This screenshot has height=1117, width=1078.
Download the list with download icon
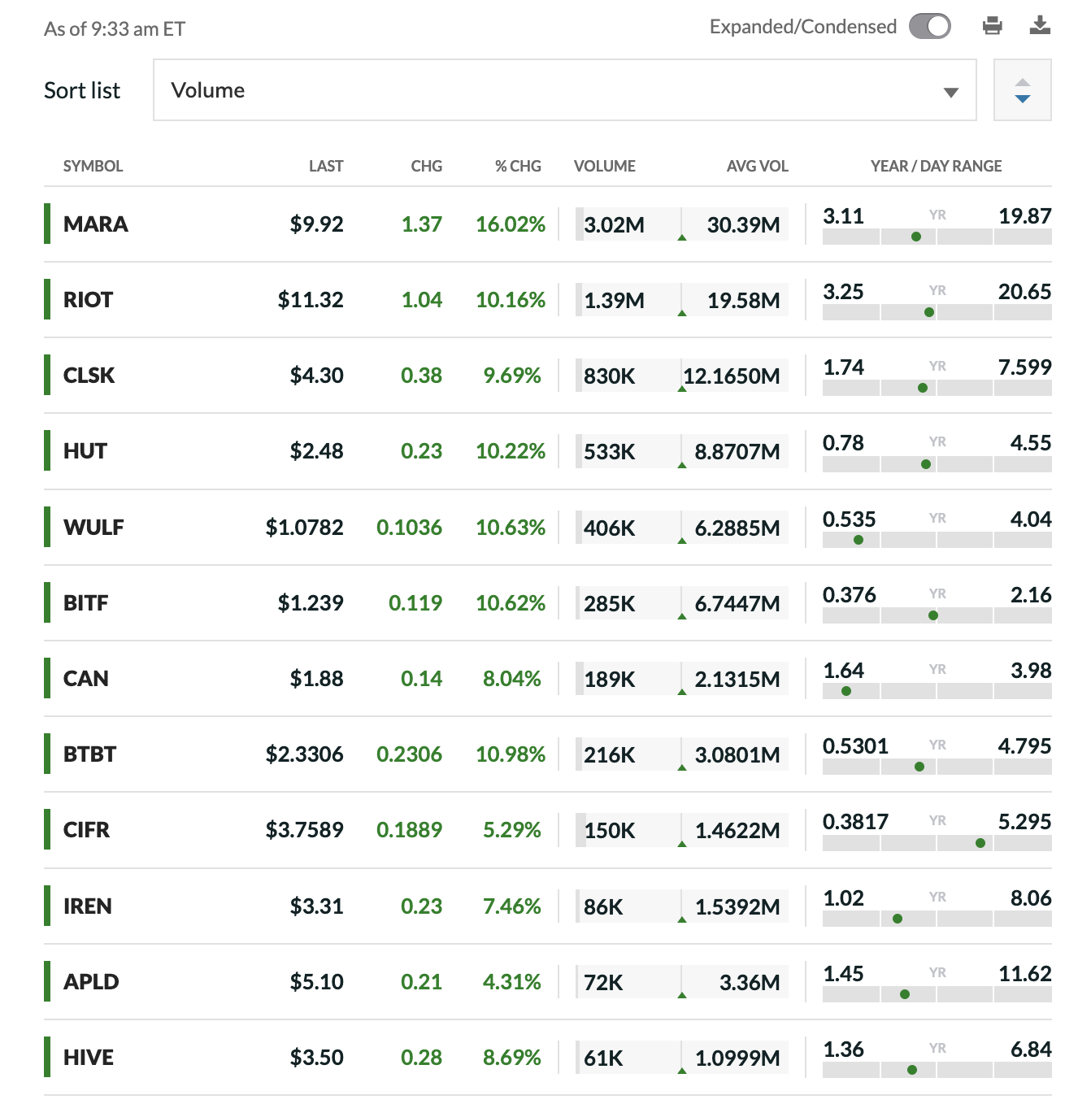click(x=1040, y=26)
